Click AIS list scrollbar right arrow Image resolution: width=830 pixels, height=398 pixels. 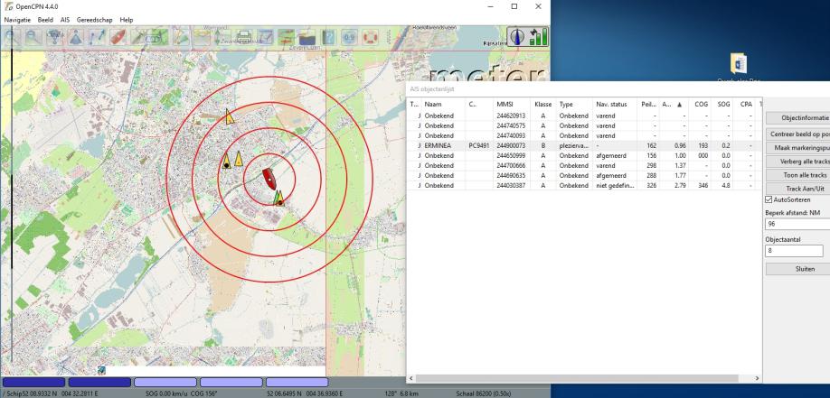[x=757, y=378]
